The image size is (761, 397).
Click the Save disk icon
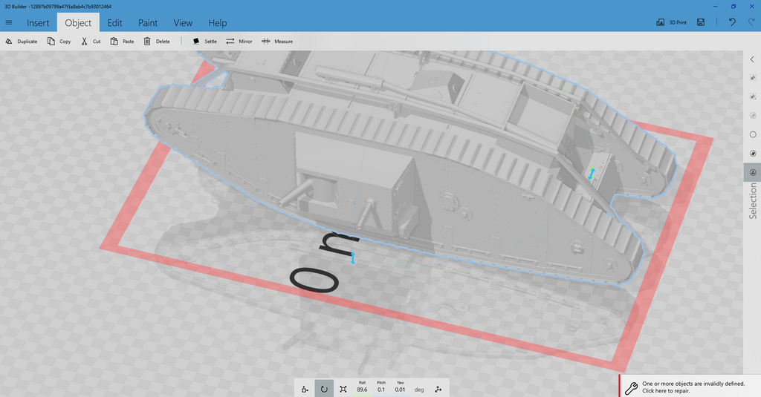click(701, 22)
